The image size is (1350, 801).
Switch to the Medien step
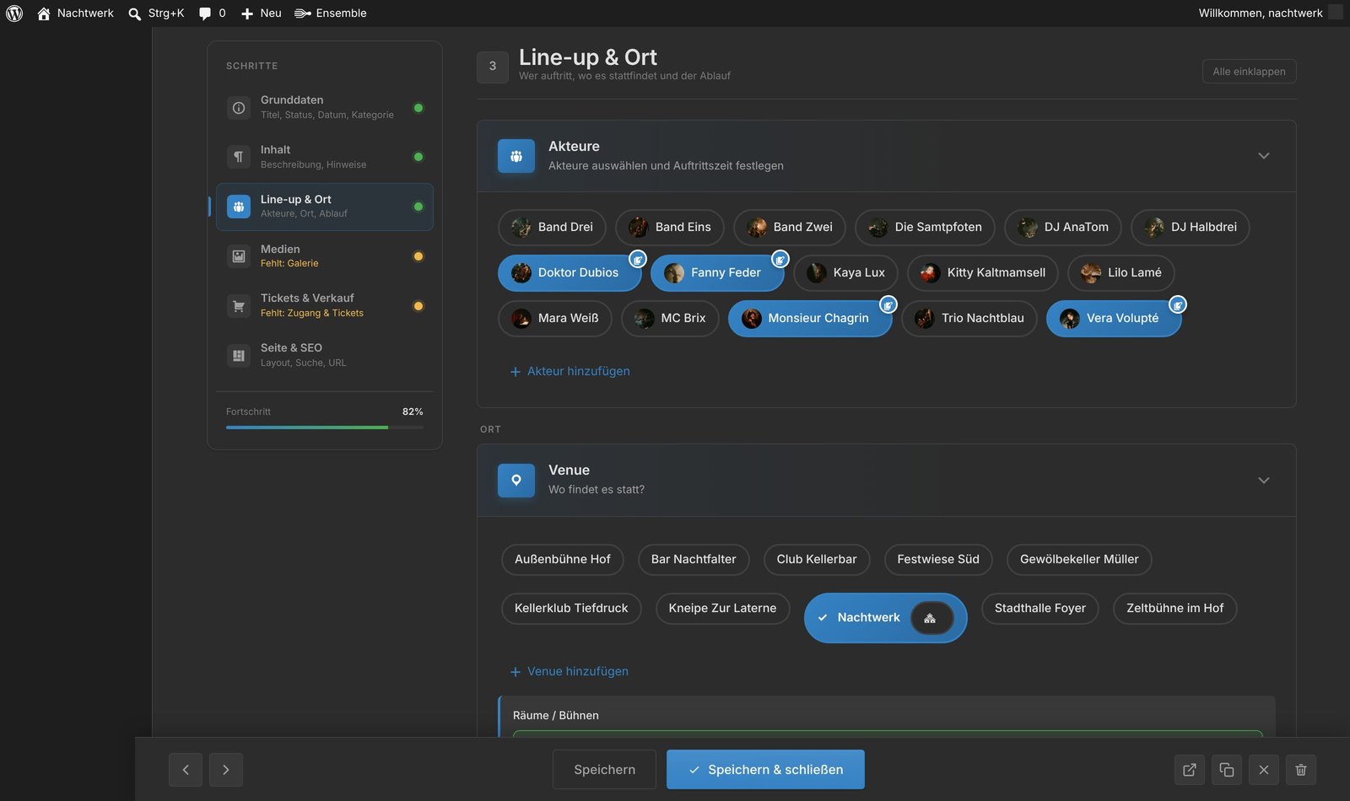[325, 256]
